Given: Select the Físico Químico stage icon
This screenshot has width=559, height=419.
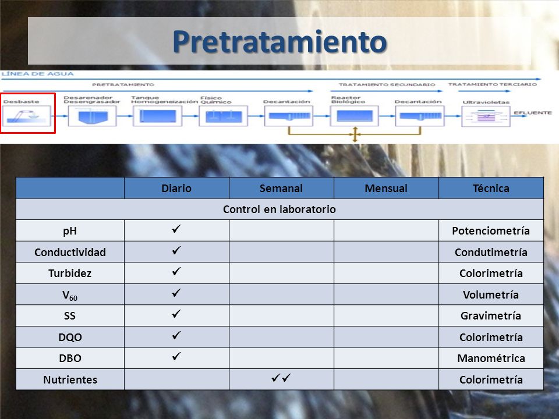Looking at the screenshot, I should [223, 116].
